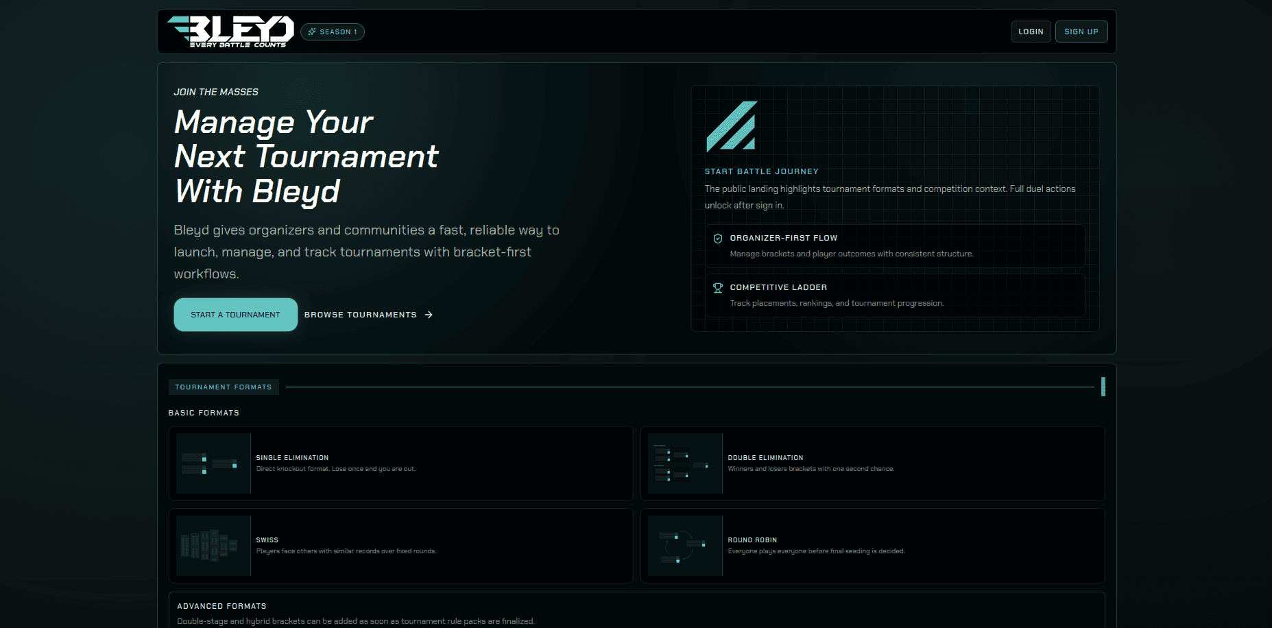Screen dimensions: 1272x628
Task: Select the Double Elimination format title
Action: click(x=765, y=458)
